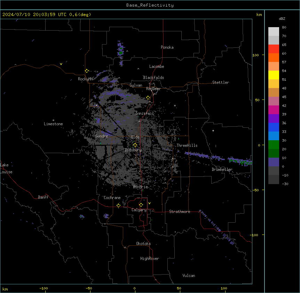The width and height of the screenshot is (300, 293).
Task: Select the bright green 20-30 dBZ legend swatch
Action: tap(274, 145)
